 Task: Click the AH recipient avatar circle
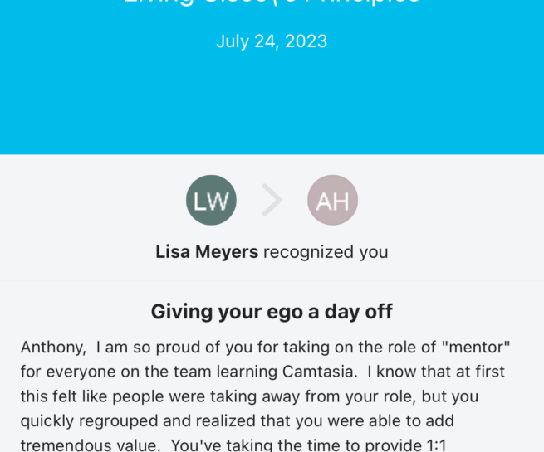[332, 200]
